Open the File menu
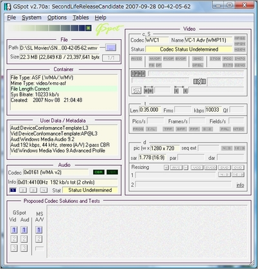258x269 pixels. 12,17
